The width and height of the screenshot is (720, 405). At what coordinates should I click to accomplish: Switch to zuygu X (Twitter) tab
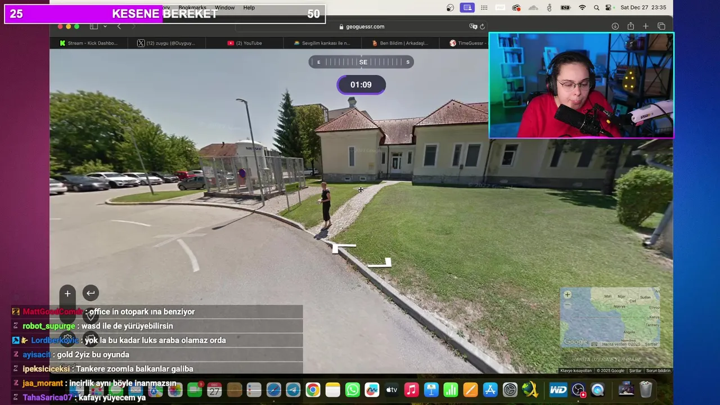coord(166,43)
